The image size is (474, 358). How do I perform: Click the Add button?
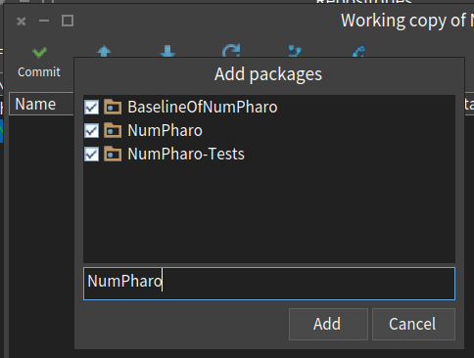point(328,324)
